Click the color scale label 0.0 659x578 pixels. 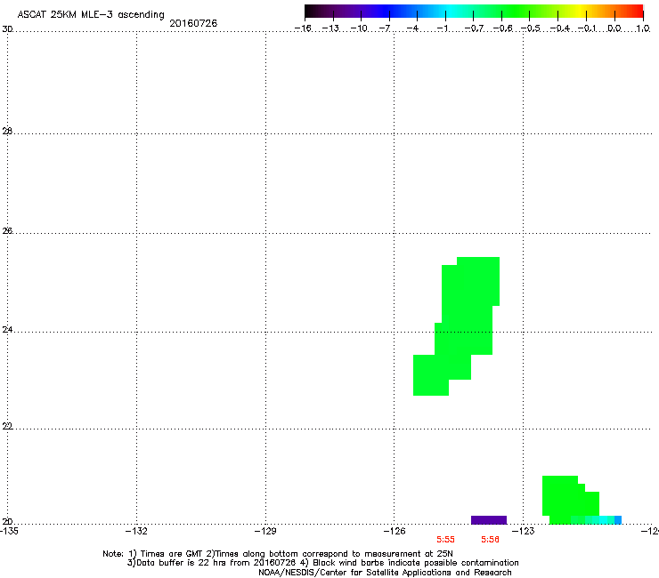coord(614,28)
